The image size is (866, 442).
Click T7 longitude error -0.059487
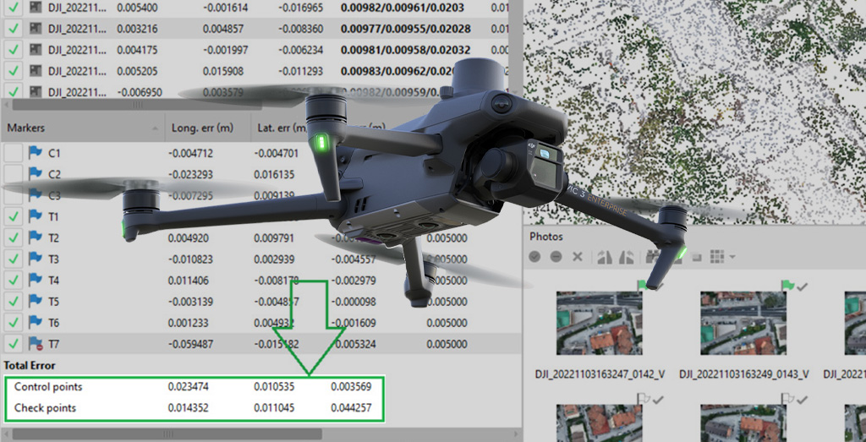(x=190, y=344)
